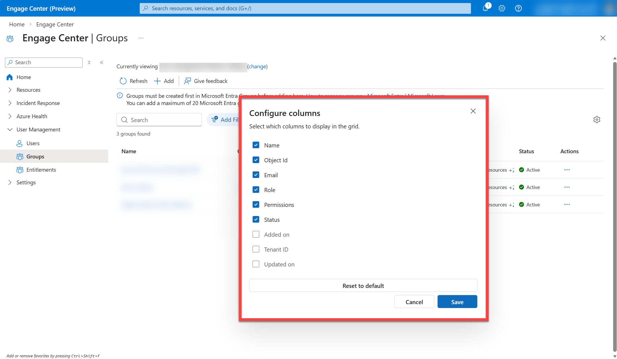Close the Engage Center Groups blade
This screenshot has height=359, width=617.
tap(603, 38)
